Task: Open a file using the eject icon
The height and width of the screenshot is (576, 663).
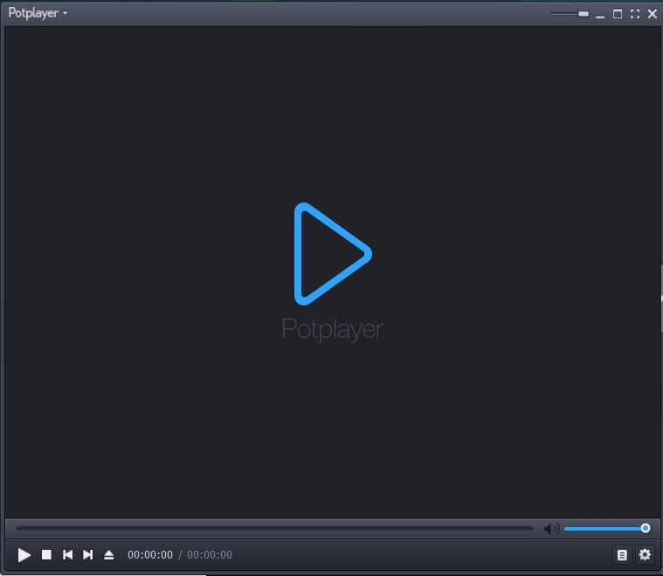Action: tap(108, 554)
